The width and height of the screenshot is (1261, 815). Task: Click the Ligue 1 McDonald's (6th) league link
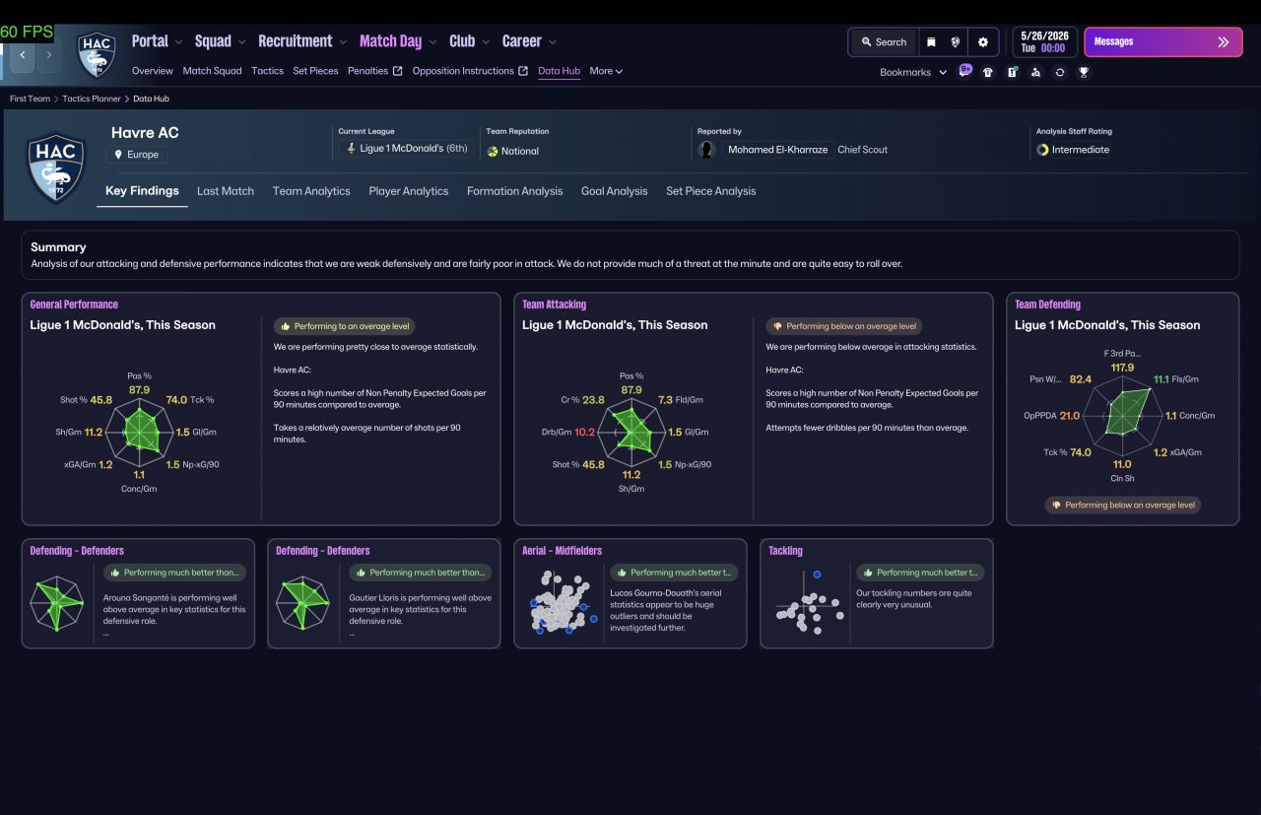(406, 149)
